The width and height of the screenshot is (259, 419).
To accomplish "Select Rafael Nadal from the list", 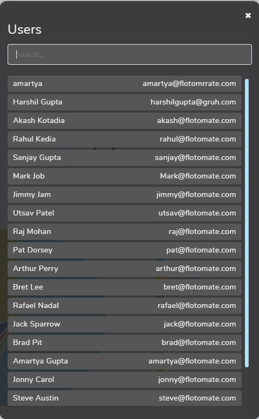I will pos(124,305).
